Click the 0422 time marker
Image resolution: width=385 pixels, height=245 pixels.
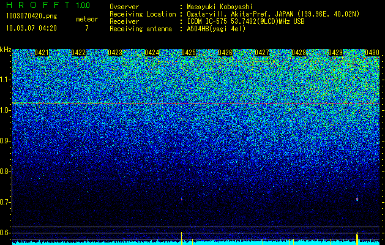78,53
